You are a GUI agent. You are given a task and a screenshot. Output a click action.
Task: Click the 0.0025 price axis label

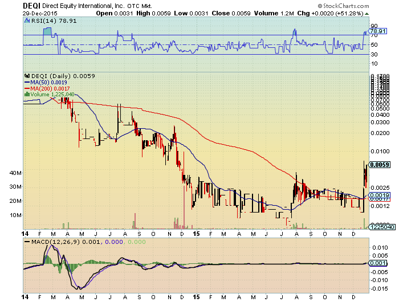(x=380, y=188)
